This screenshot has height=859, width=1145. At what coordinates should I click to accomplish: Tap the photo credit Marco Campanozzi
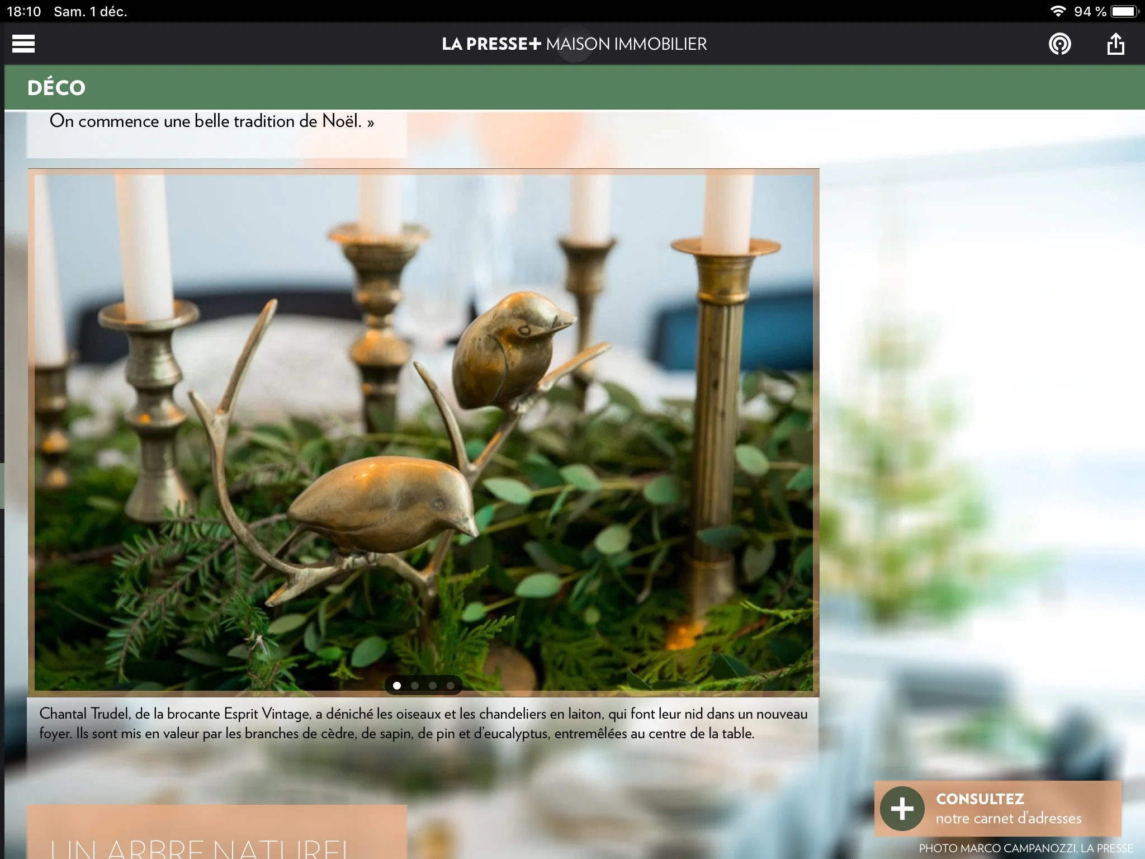pos(1026,848)
